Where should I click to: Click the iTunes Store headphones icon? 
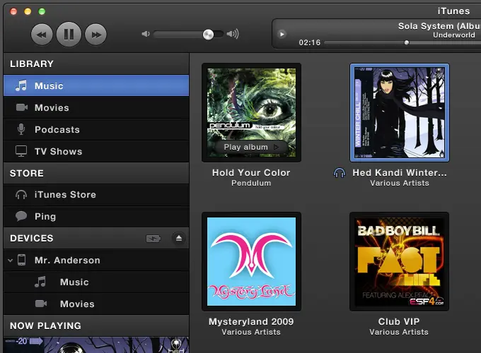pos(21,194)
